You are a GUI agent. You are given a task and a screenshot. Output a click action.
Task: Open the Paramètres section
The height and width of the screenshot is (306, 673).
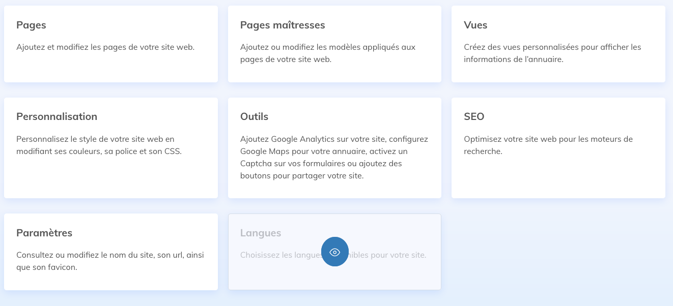111,252
